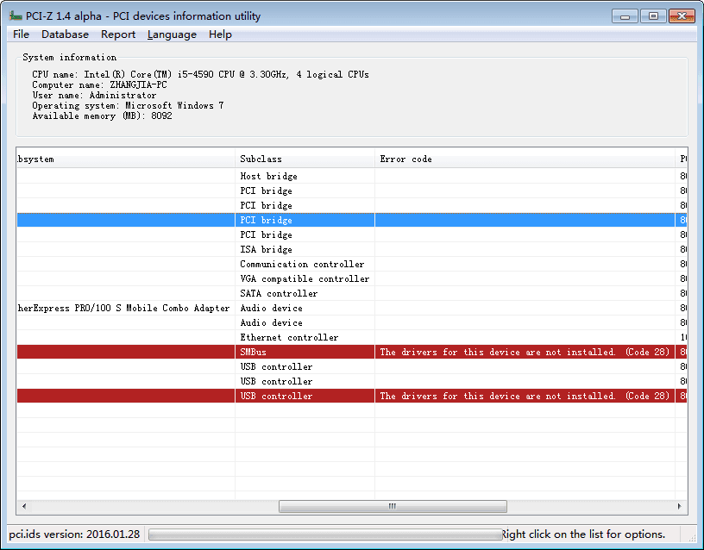Click the Subsystem column header

[126, 159]
